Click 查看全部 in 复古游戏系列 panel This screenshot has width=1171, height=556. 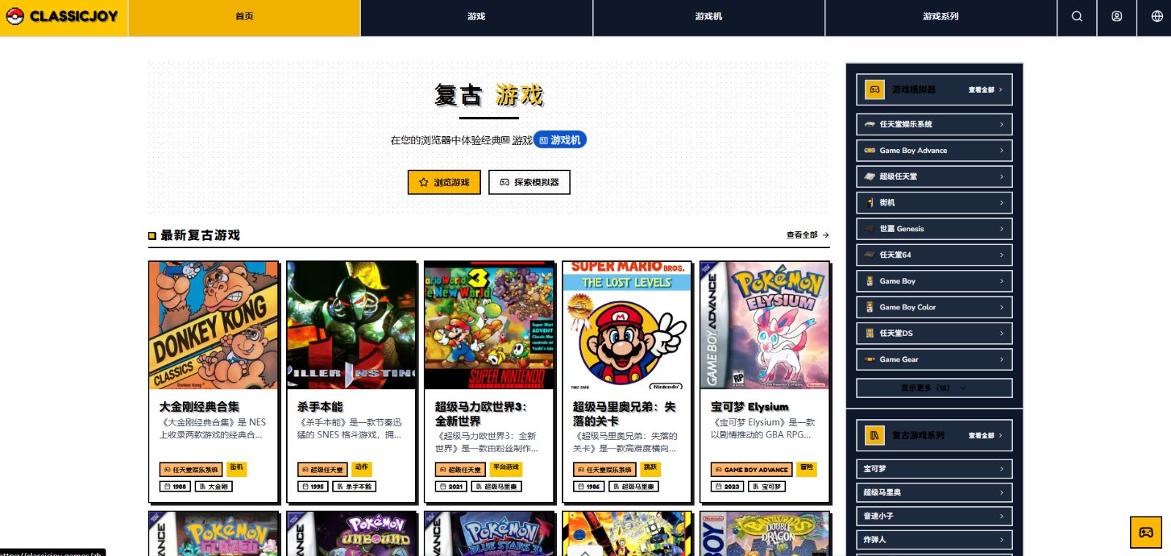(x=985, y=436)
